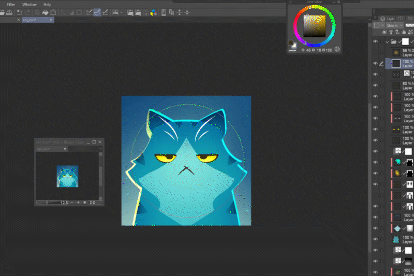Click the Undo arrow in the command bar
Image resolution: width=414 pixels, height=276 pixels.
(x=19, y=12)
